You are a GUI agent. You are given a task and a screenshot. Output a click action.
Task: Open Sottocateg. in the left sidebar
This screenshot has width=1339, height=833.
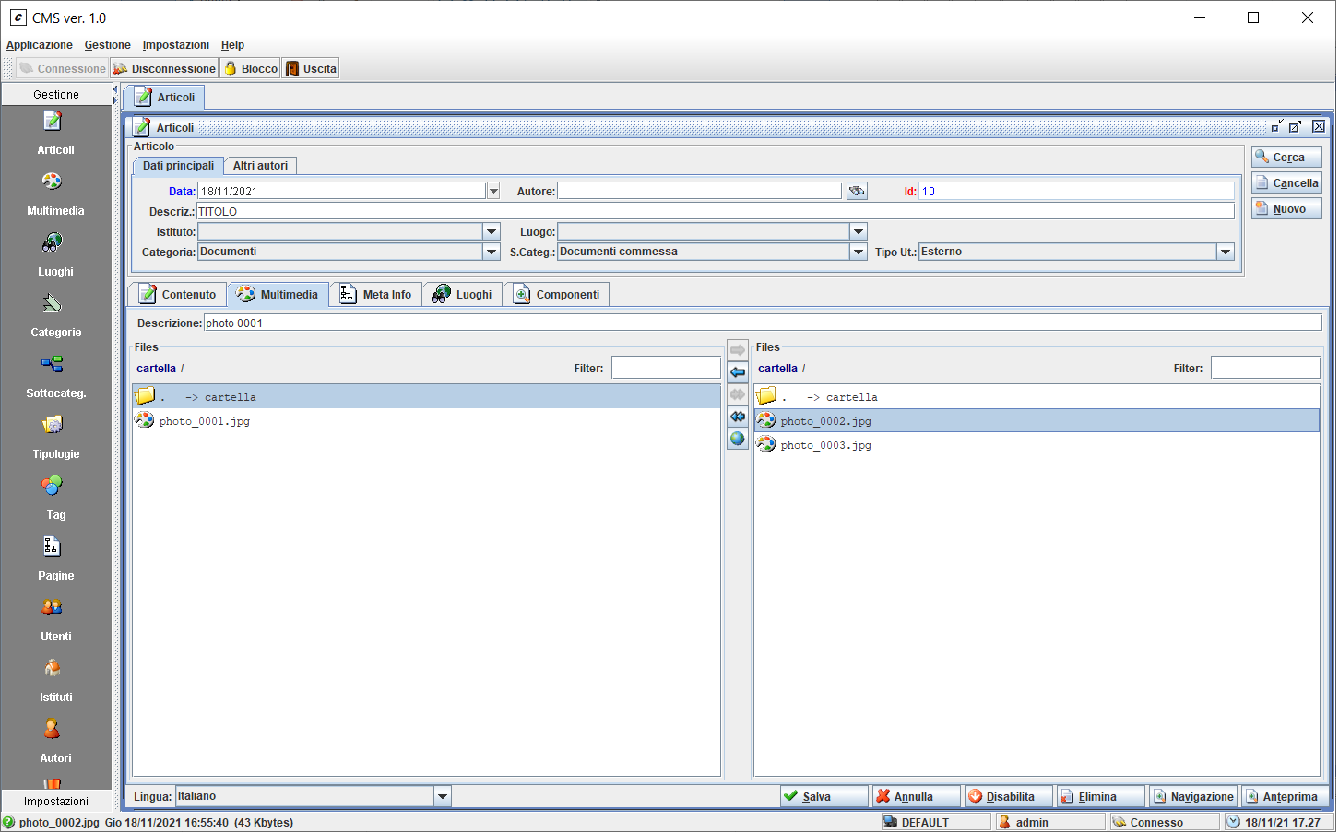55,377
